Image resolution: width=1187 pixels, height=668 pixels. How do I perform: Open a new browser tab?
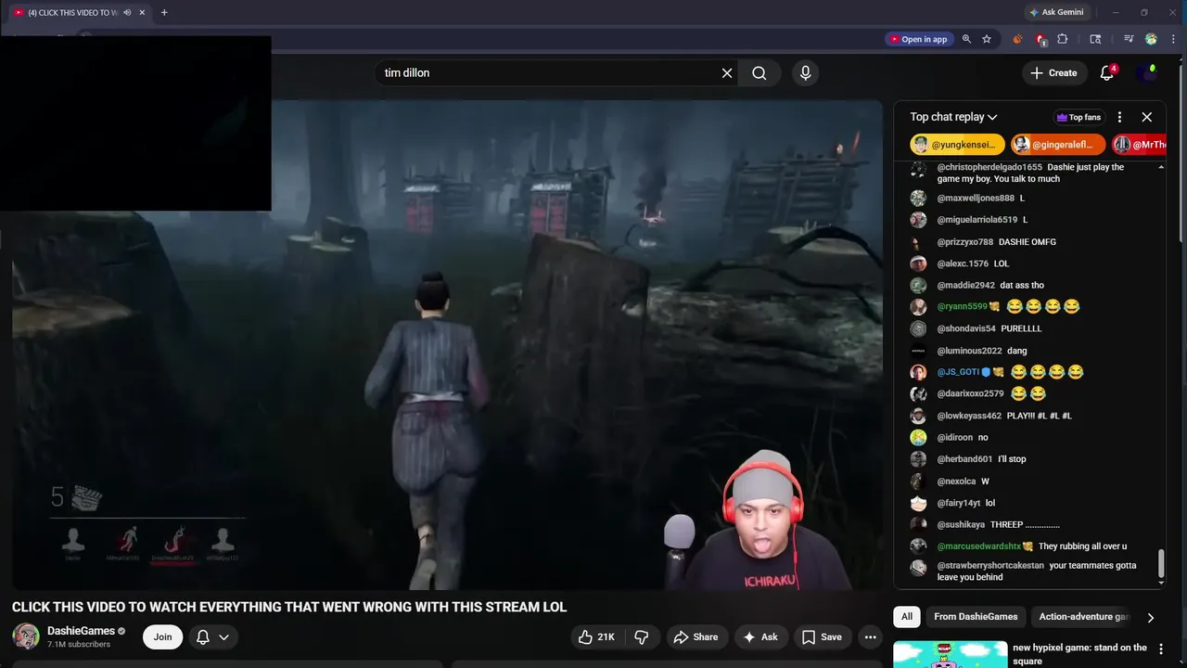[164, 12]
